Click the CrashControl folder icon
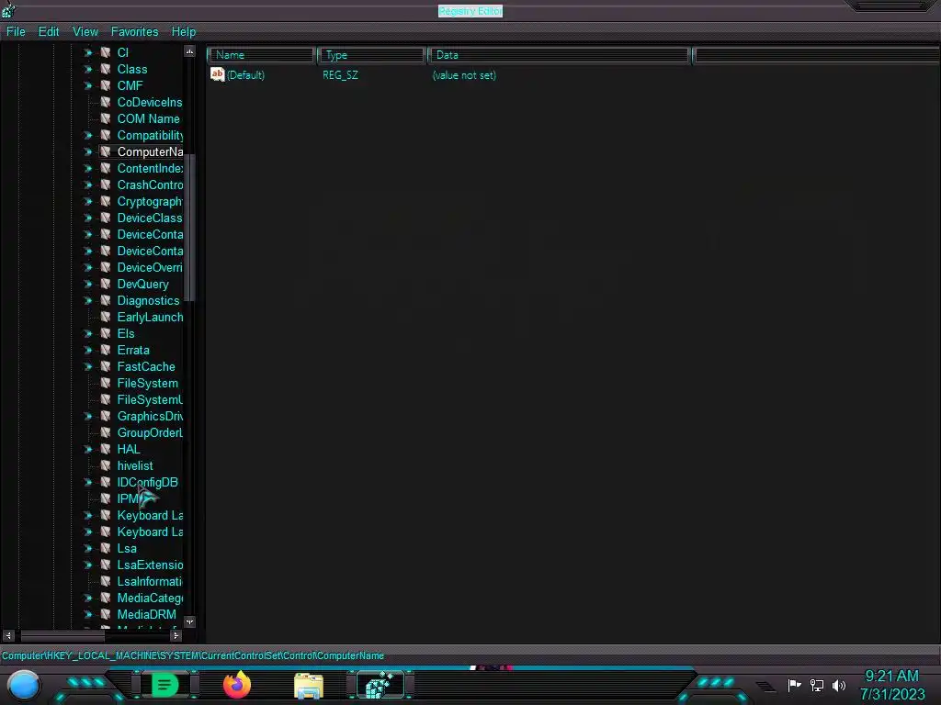941x705 pixels. click(106, 185)
